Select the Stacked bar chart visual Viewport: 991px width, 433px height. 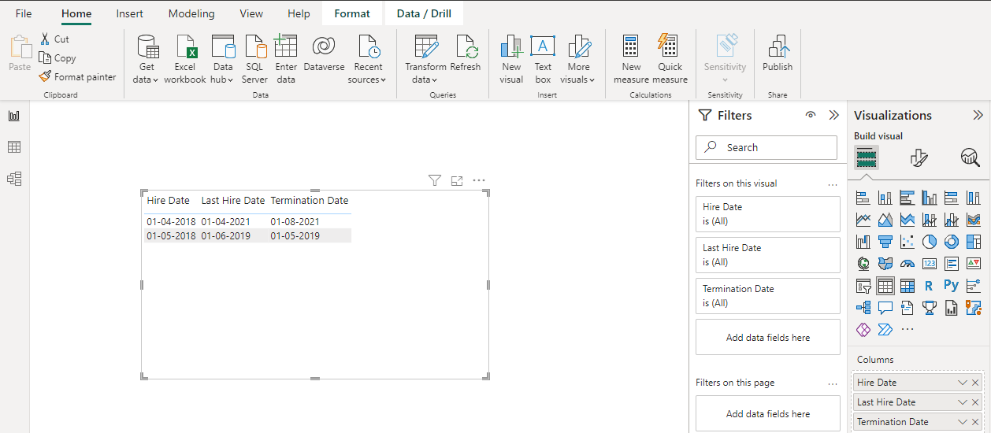[863, 198]
